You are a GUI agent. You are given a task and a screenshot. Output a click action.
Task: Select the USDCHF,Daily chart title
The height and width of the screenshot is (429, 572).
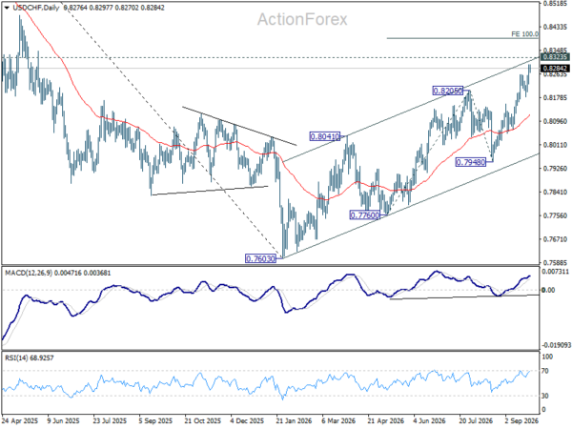coord(36,8)
